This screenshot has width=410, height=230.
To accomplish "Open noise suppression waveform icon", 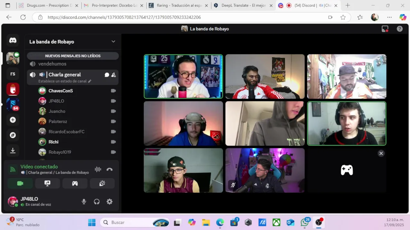I will click(98, 169).
